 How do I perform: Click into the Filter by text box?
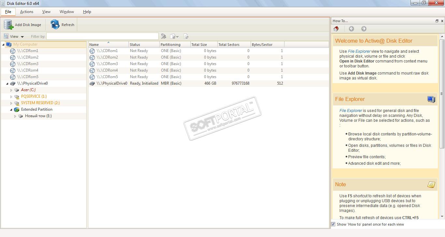coord(102,36)
